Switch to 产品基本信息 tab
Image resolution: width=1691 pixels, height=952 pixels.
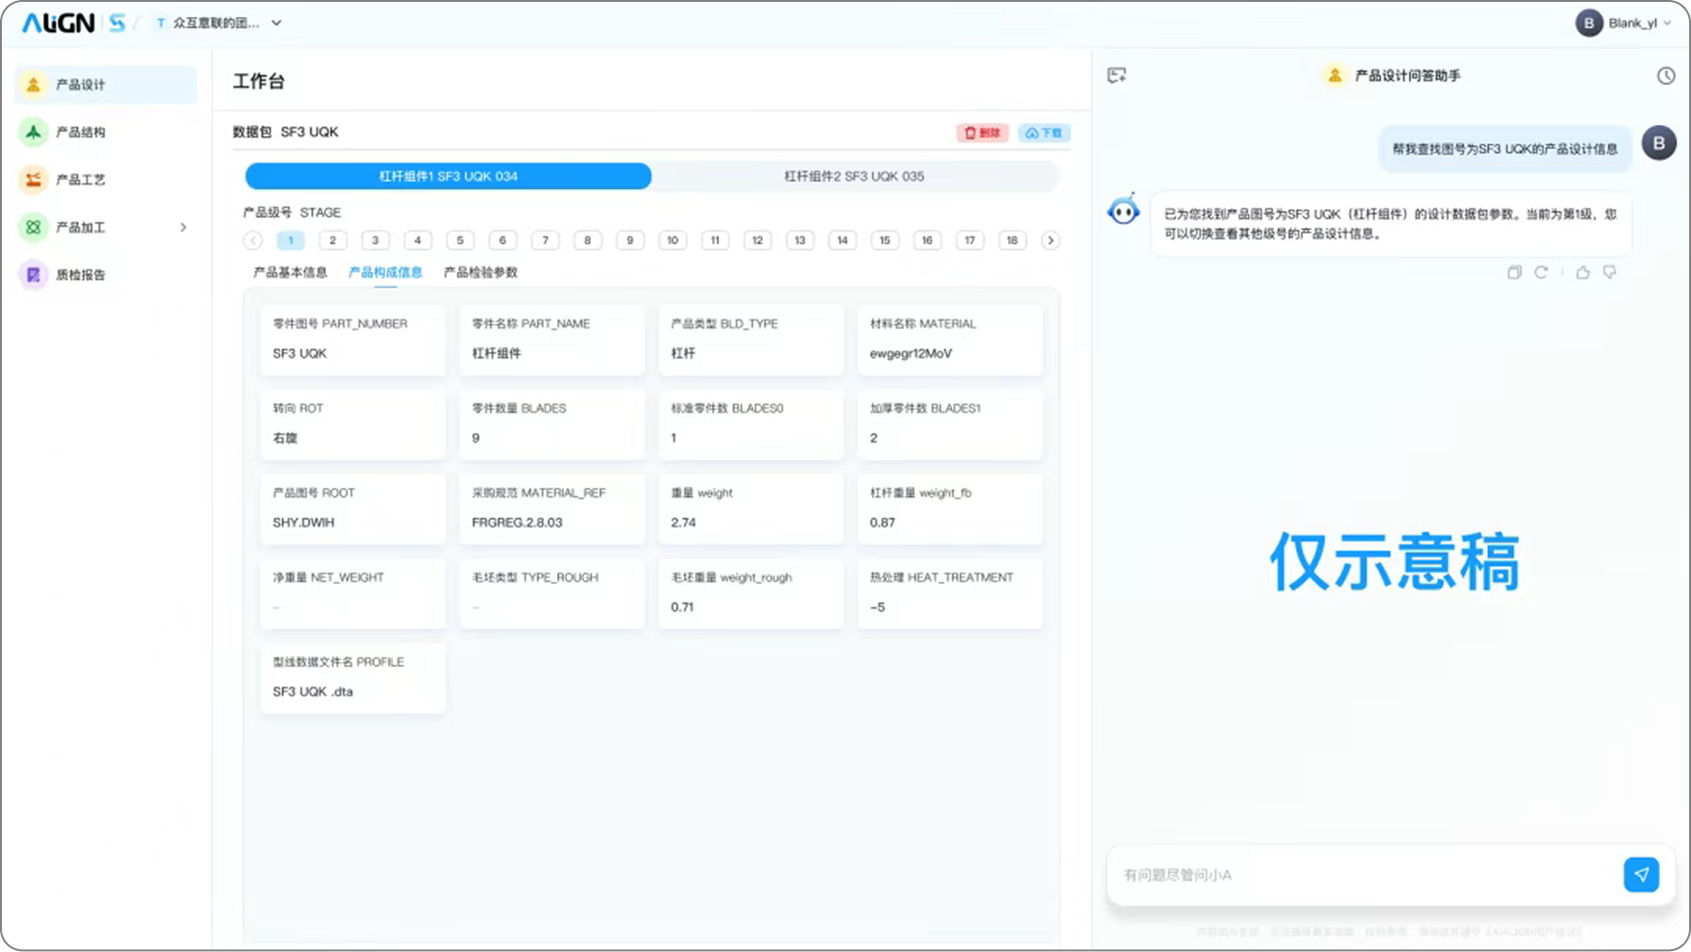tap(290, 272)
